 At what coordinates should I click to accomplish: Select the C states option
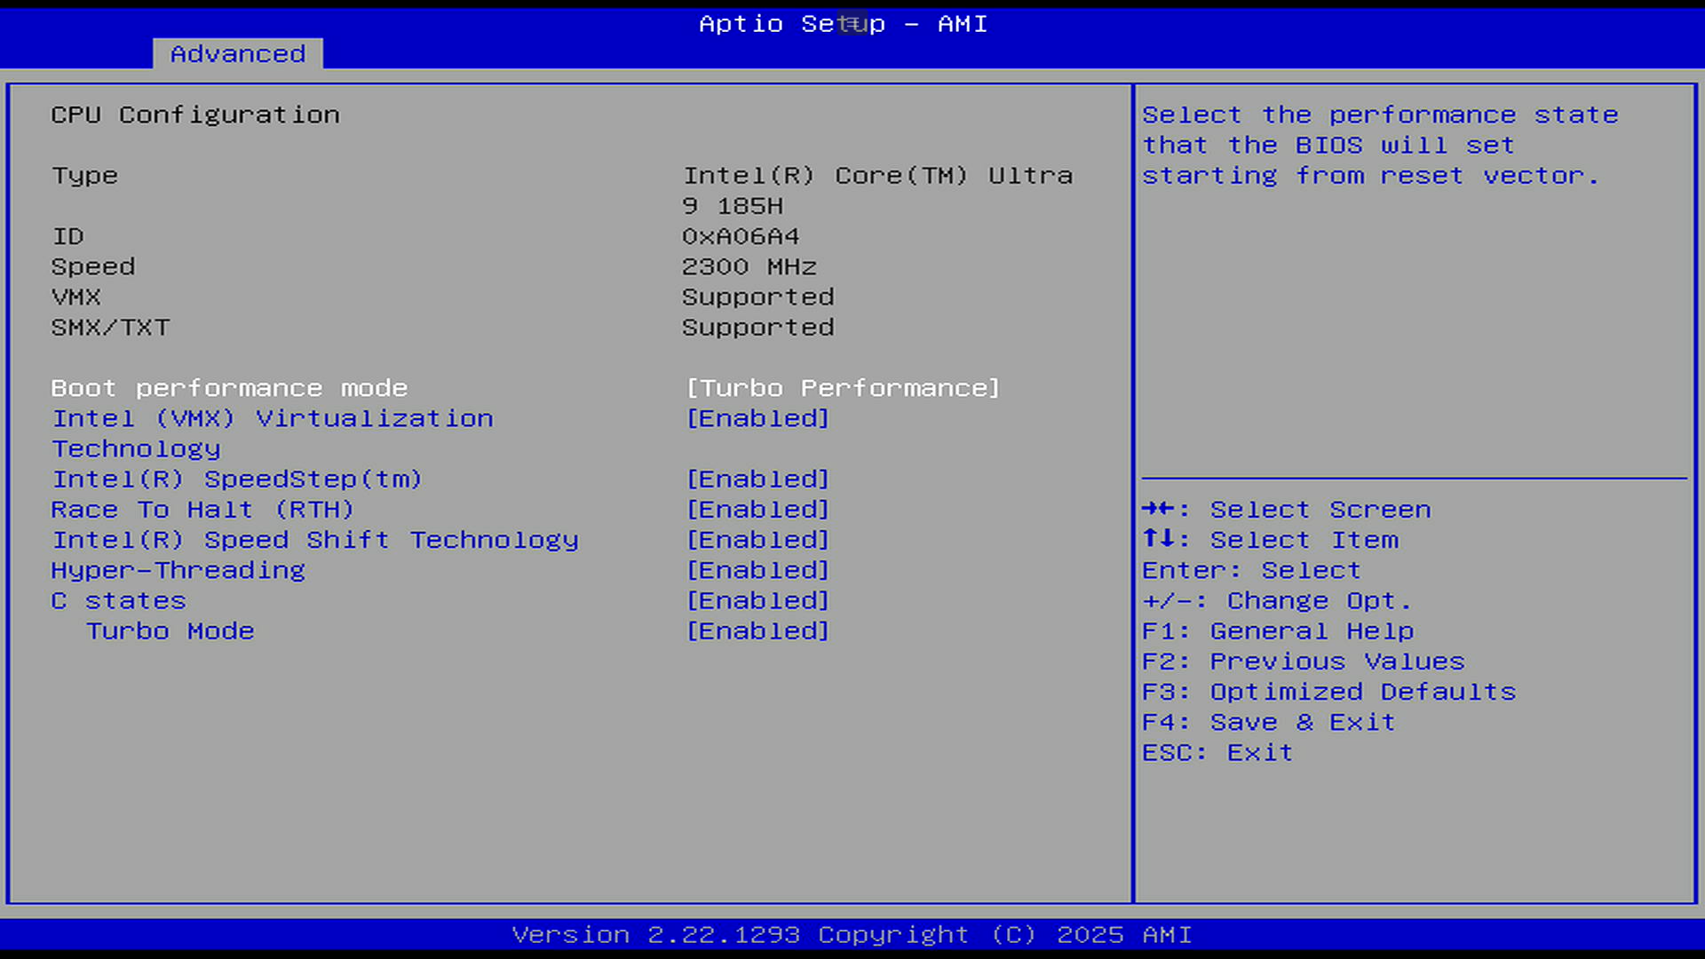coord(118,601)
